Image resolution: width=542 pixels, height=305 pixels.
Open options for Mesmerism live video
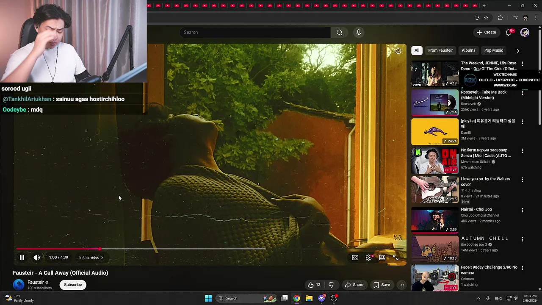(522, 151)
